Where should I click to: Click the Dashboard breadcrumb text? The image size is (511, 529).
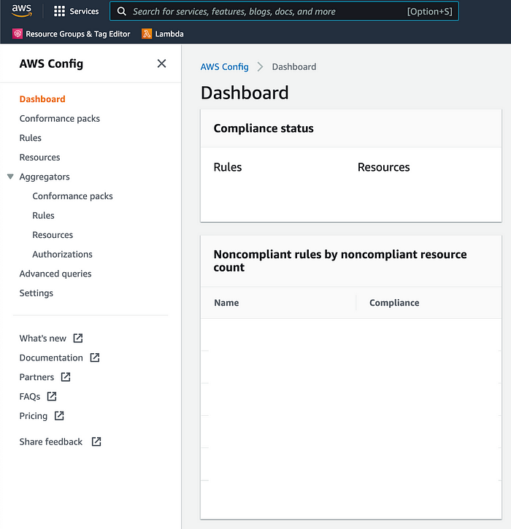pyautogui.click(x=294, y=67)
